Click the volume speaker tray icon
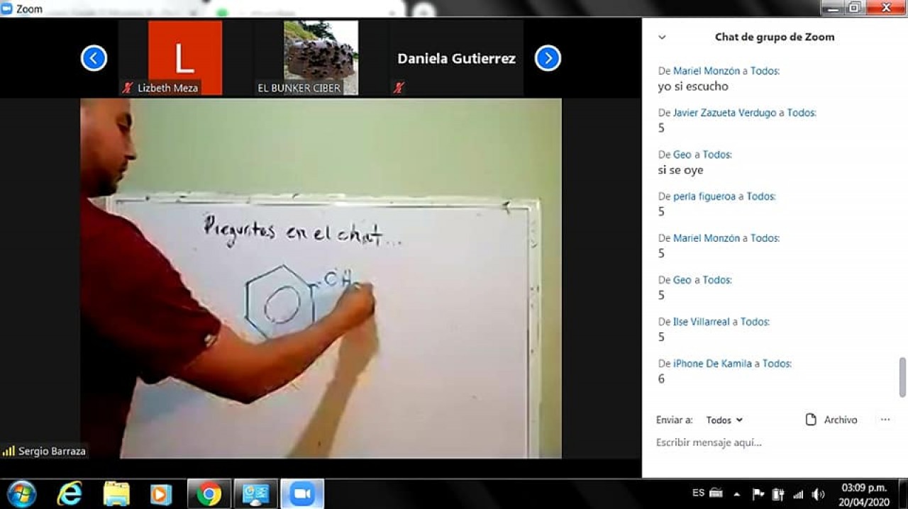Viewport: 908px width, 509px height. pyautogui.click(x=818, y=494)
